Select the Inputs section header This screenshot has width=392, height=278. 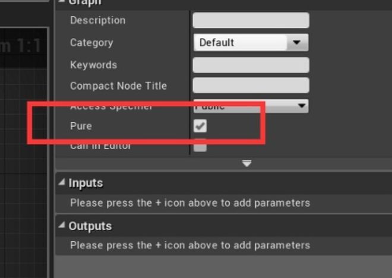pos(224,183)
